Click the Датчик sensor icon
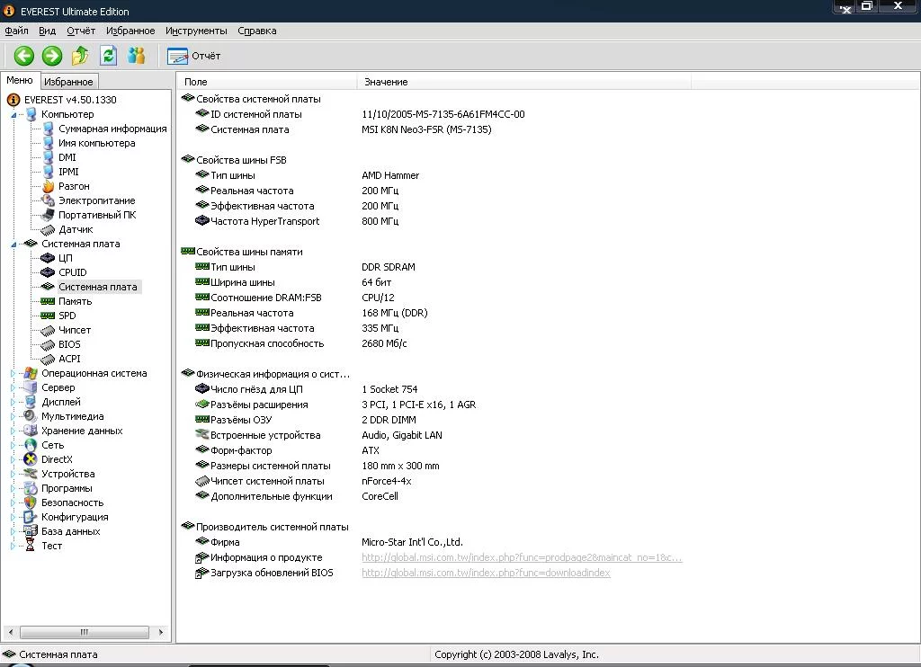Image resolution: width=921 pixels, height=667 pixels. coord(48,229)
